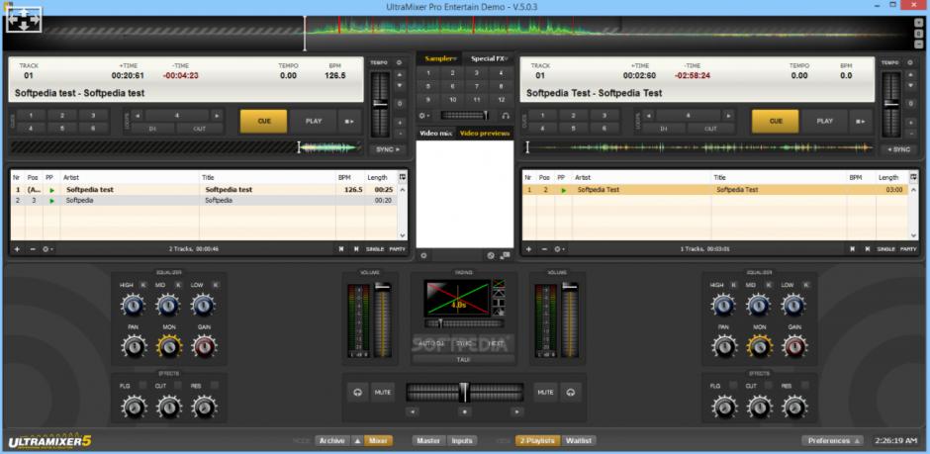Image resolution: width=930 pixels, height=454 pixels.
Task: Click right playlist column chooser icon
Action: point(913,177)
